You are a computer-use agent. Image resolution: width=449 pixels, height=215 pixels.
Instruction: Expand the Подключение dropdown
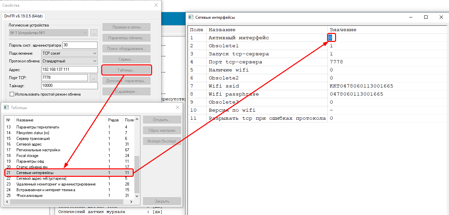click(x=94, y=53)
